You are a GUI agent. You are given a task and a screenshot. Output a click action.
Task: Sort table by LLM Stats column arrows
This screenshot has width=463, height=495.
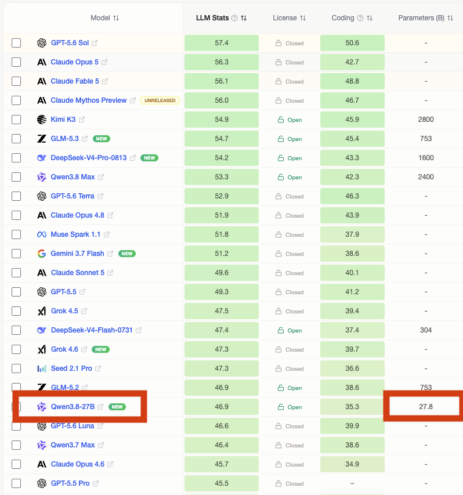pyautogui.click(x=244, y=19)
